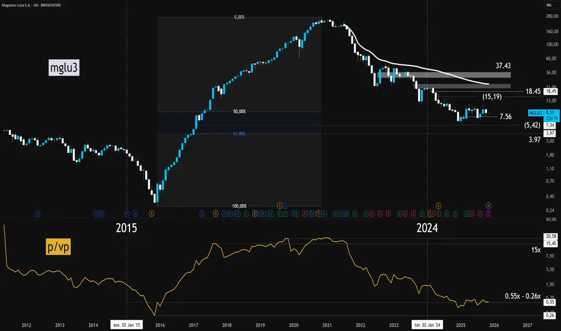Open the BRL currency selector

point(549,5)
